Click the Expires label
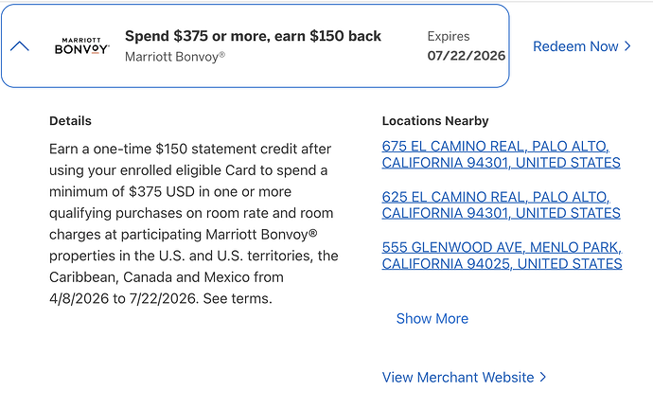Image resolution: width=653 pixels, height=408 pixels. pos(449,35)
